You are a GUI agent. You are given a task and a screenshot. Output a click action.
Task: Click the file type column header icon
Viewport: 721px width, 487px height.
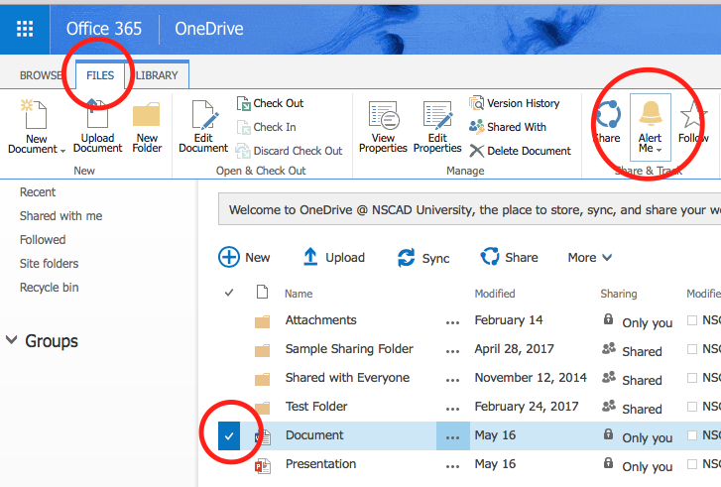click(x=262, y=292)
